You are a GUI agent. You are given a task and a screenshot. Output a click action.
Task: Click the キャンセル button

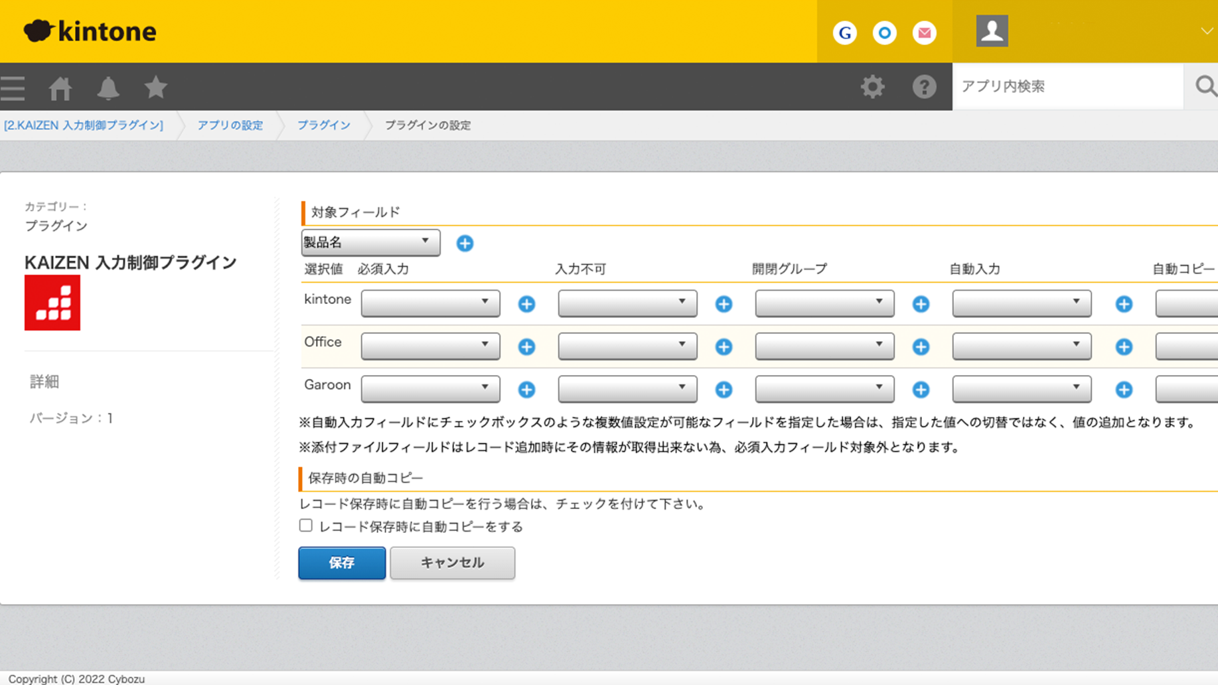click(452, 563)
